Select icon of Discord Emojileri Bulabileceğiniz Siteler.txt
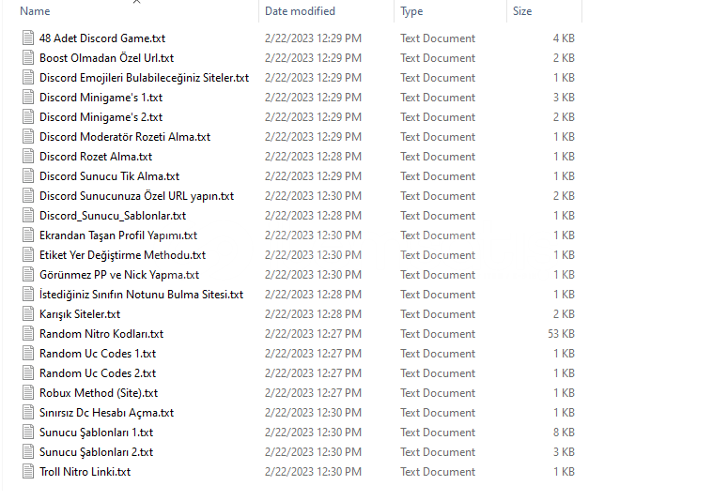Viewport: 728px width, 501px height. 28,78
